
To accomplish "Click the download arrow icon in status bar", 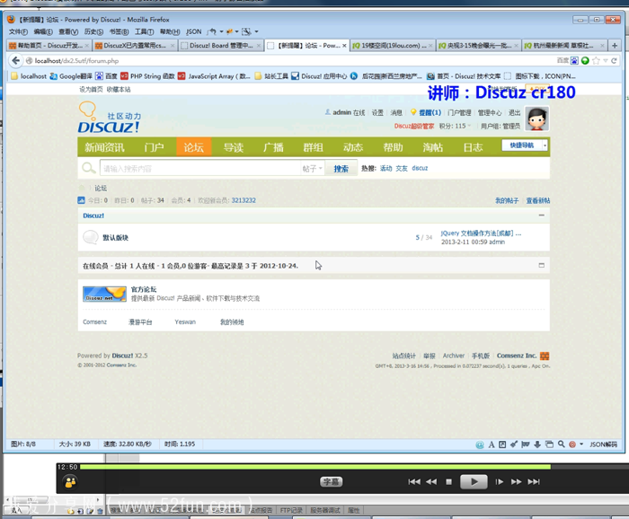I will pyautogui.click(x=537, y=444).
